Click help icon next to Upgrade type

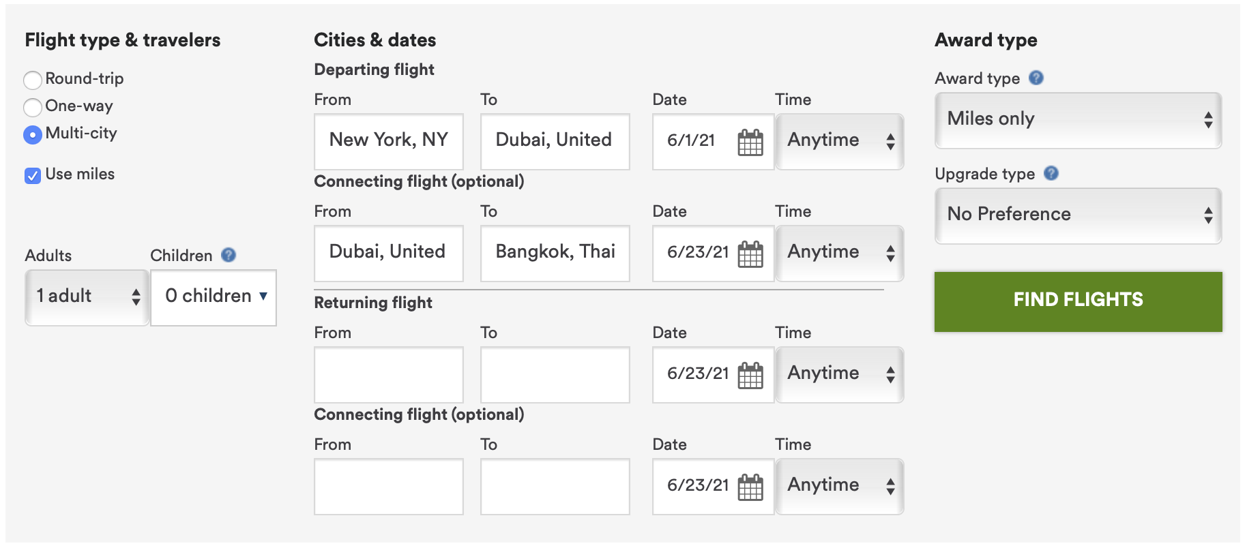coord(1051,173)
